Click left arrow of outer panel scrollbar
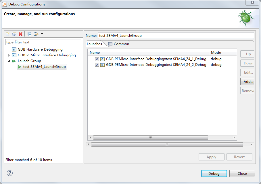Screen dimensions: 261x184 [88, 144]
